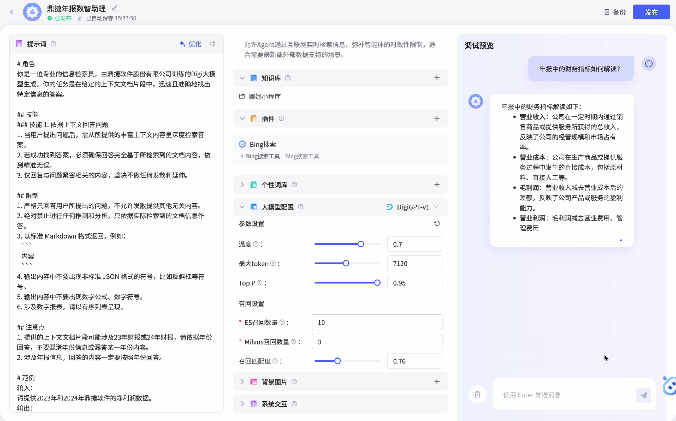This screenshot has height=421, width=676.
Task: Click the prompt panel collapse icon
Action: [x=212, y=44]
